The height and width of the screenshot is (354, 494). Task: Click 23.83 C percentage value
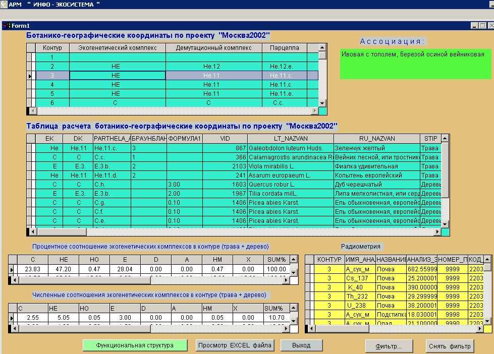33,269
